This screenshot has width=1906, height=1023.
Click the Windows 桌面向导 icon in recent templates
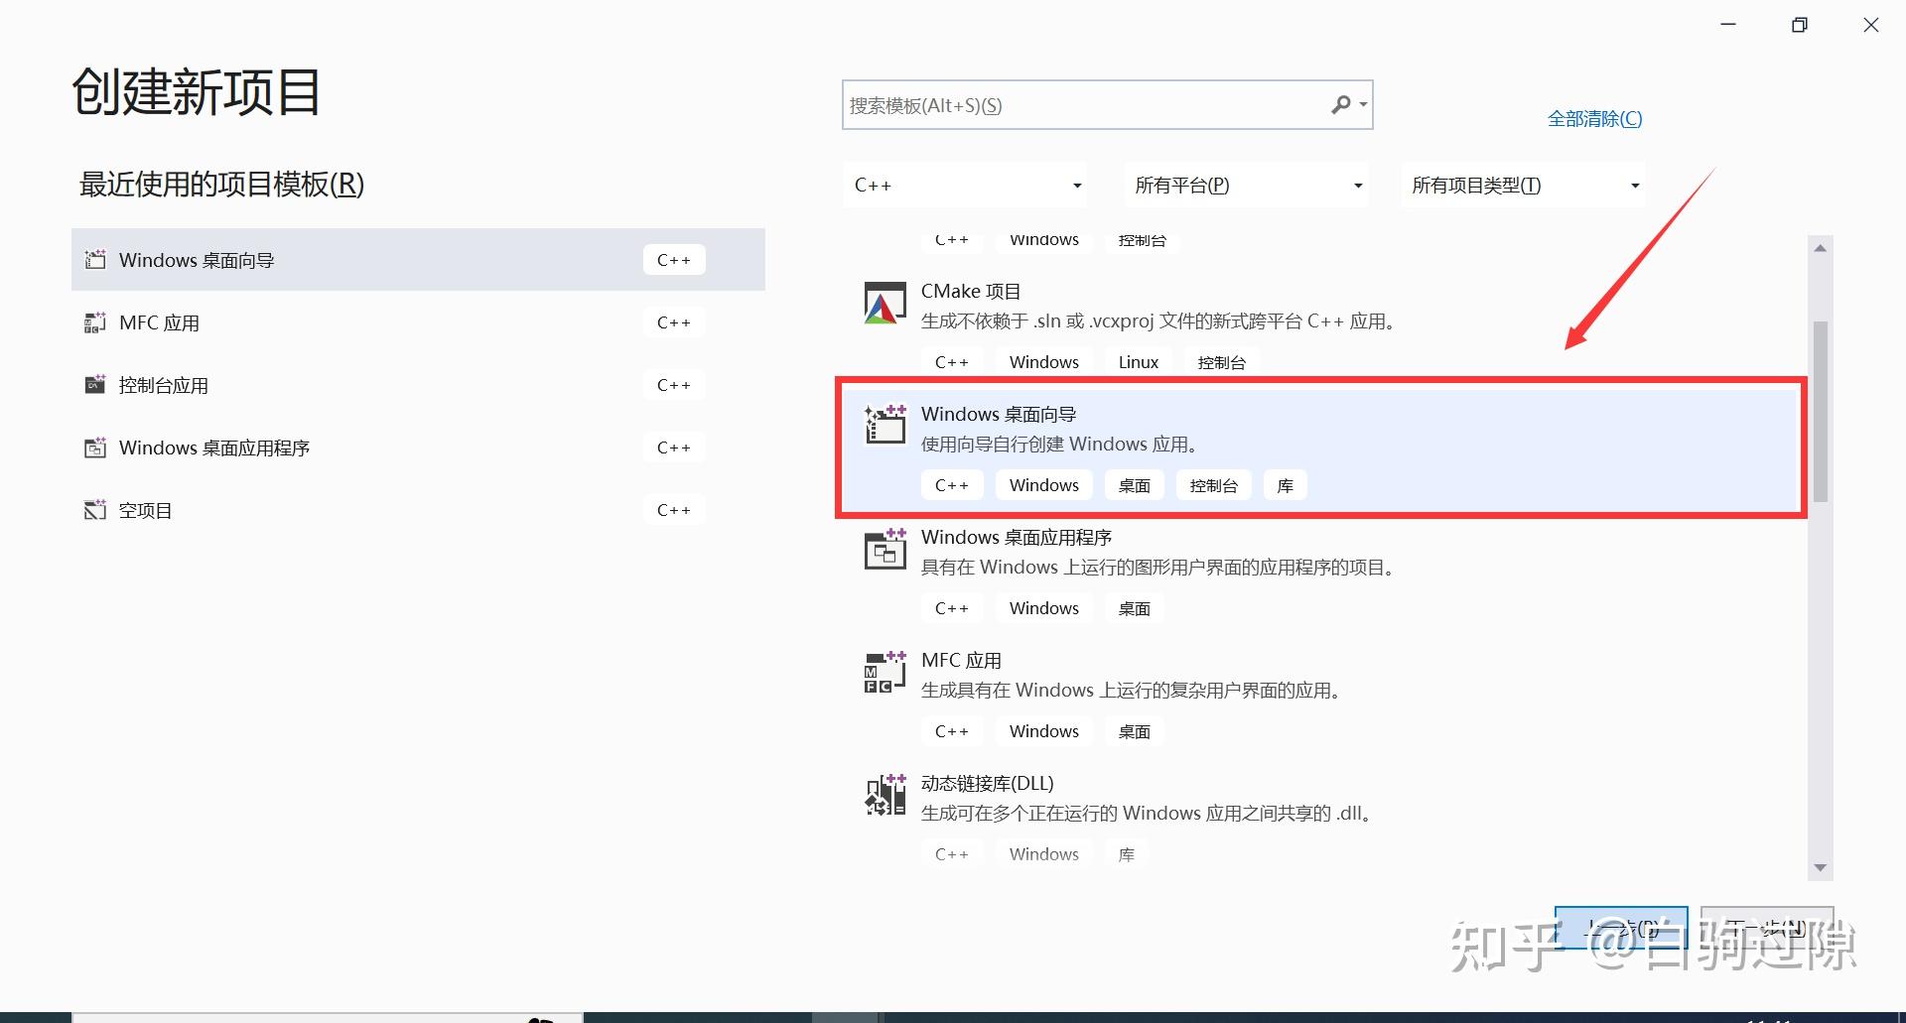coord(95,260)
